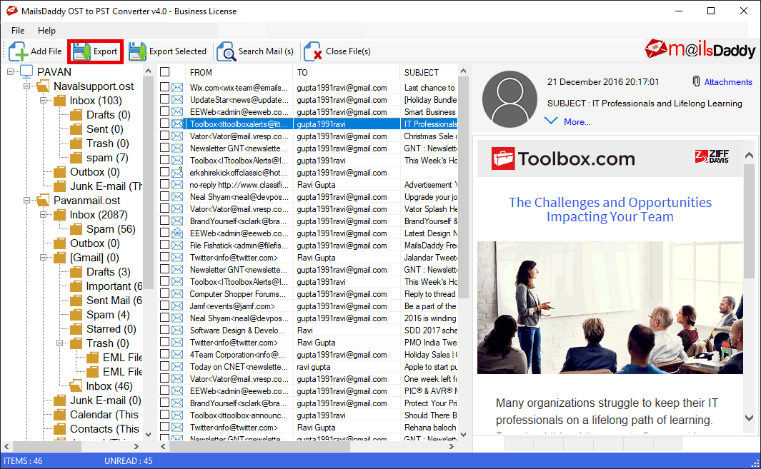Click the email list horizontal scrollbar
Image resolution: width=761 pixels, height=469 pixels.
[308, 446]
